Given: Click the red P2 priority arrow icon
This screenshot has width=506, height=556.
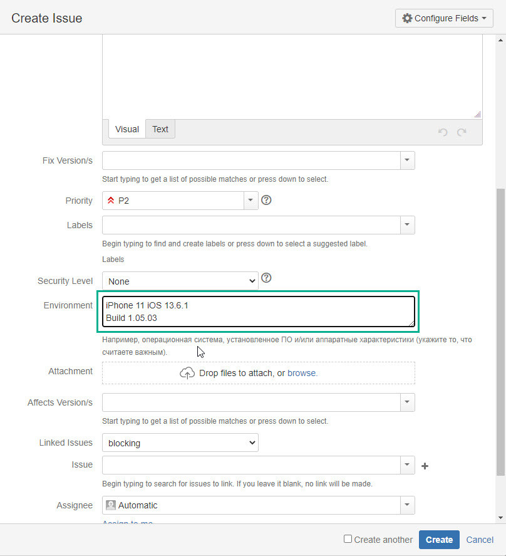Looking at the screenshot, I should click(x=111, y=201).
